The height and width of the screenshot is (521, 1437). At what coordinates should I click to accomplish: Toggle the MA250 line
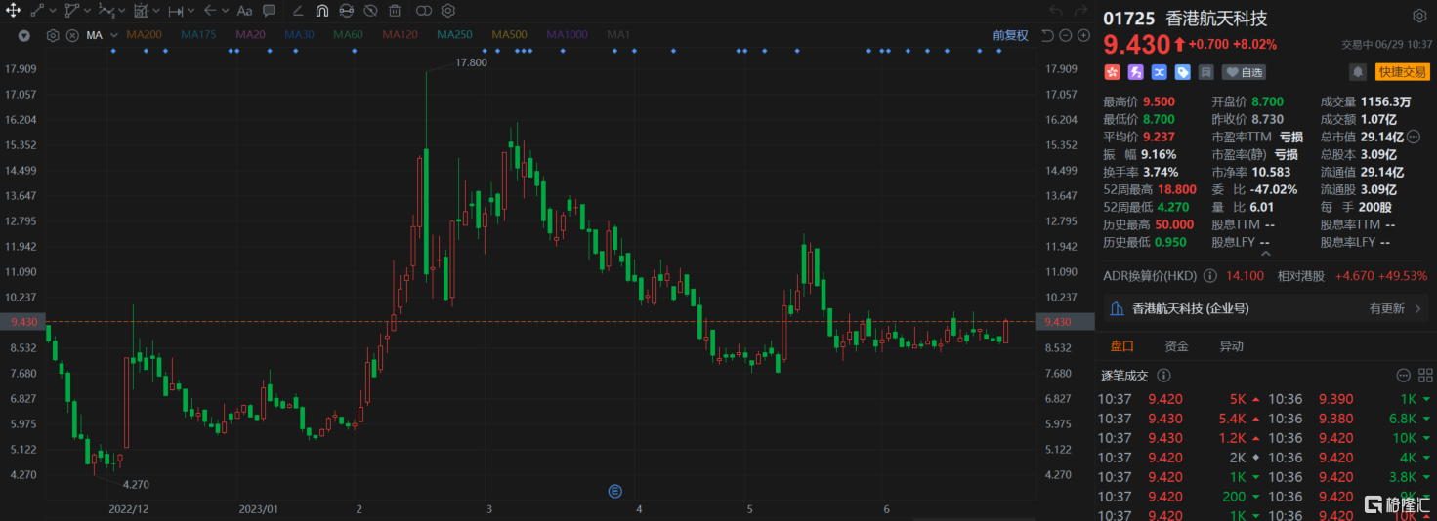[454, 35]
